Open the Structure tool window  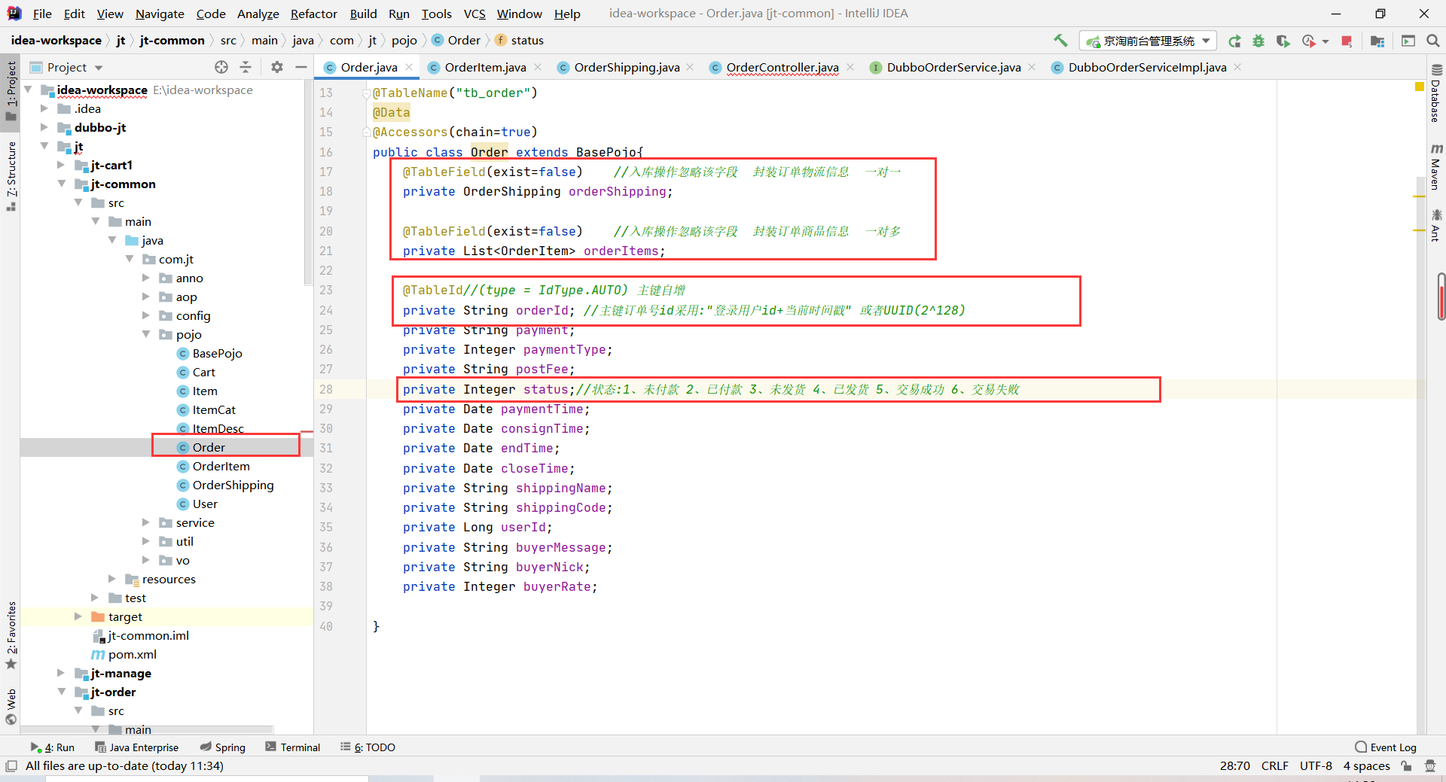click(11, 176)
